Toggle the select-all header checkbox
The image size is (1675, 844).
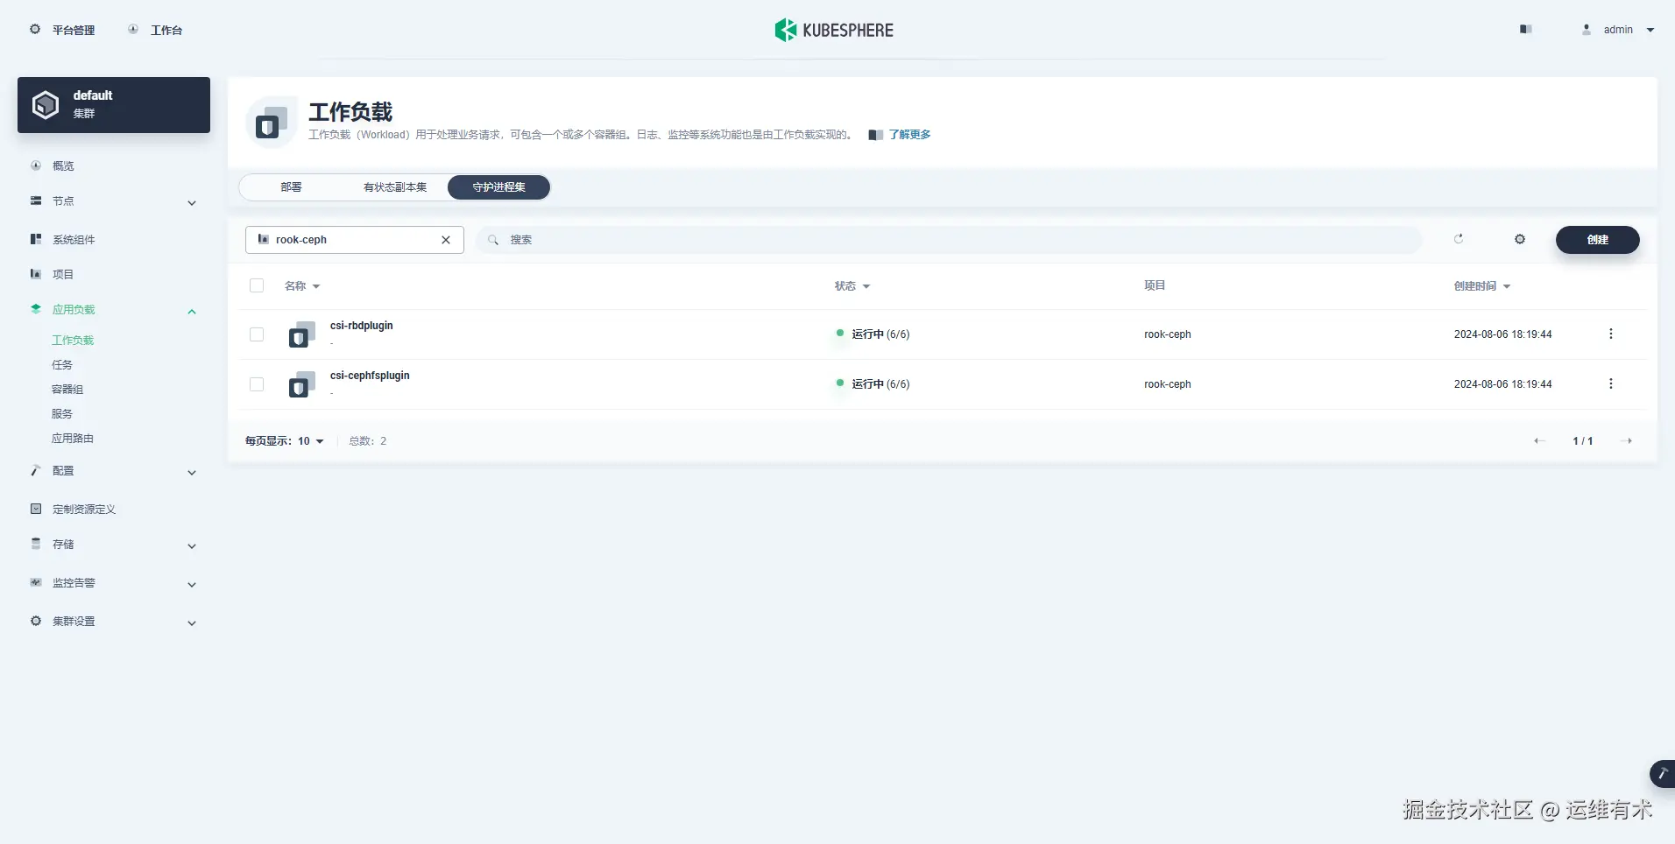257,285
